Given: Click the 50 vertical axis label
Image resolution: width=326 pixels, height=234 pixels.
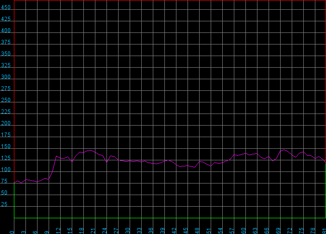Looking at the screenshot, I should pos(4,193).
